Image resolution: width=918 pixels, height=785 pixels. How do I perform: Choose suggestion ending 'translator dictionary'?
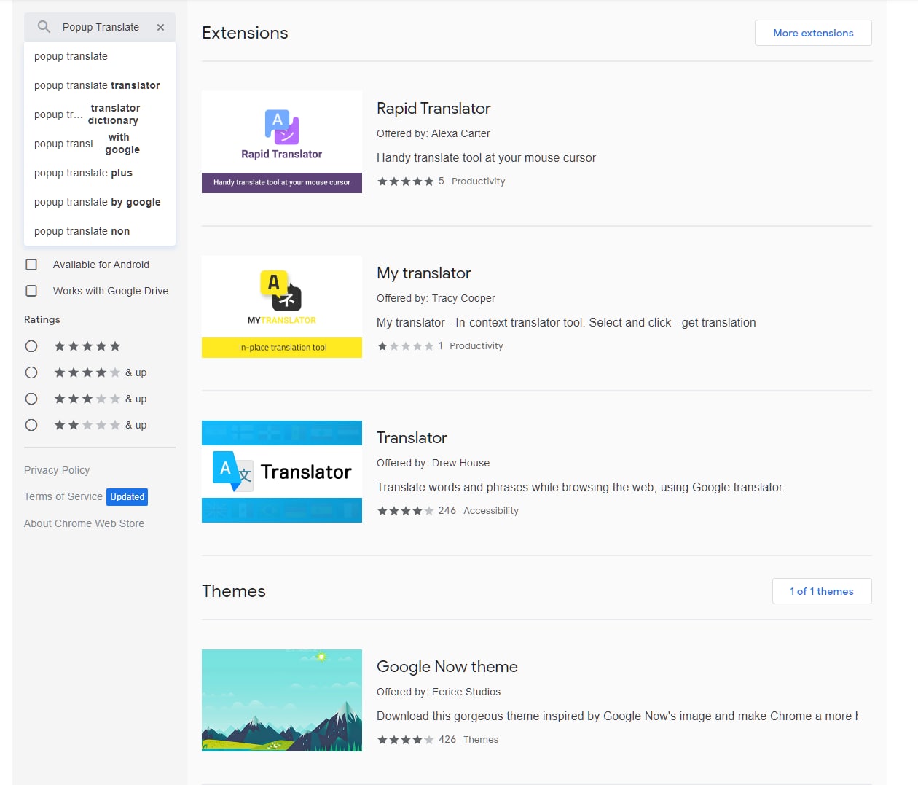click(100, 114)
